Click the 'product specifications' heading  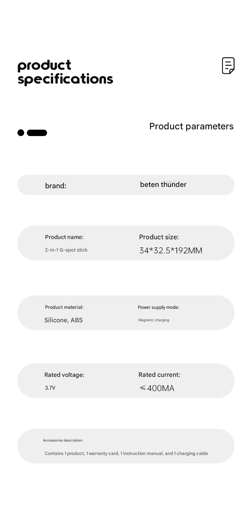65,72
